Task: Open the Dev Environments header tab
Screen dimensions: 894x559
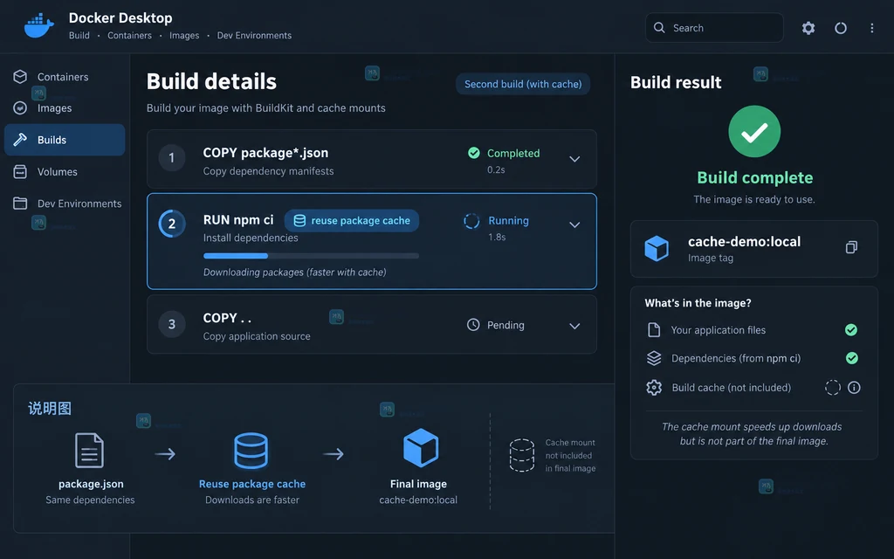Action: point(254,35)
